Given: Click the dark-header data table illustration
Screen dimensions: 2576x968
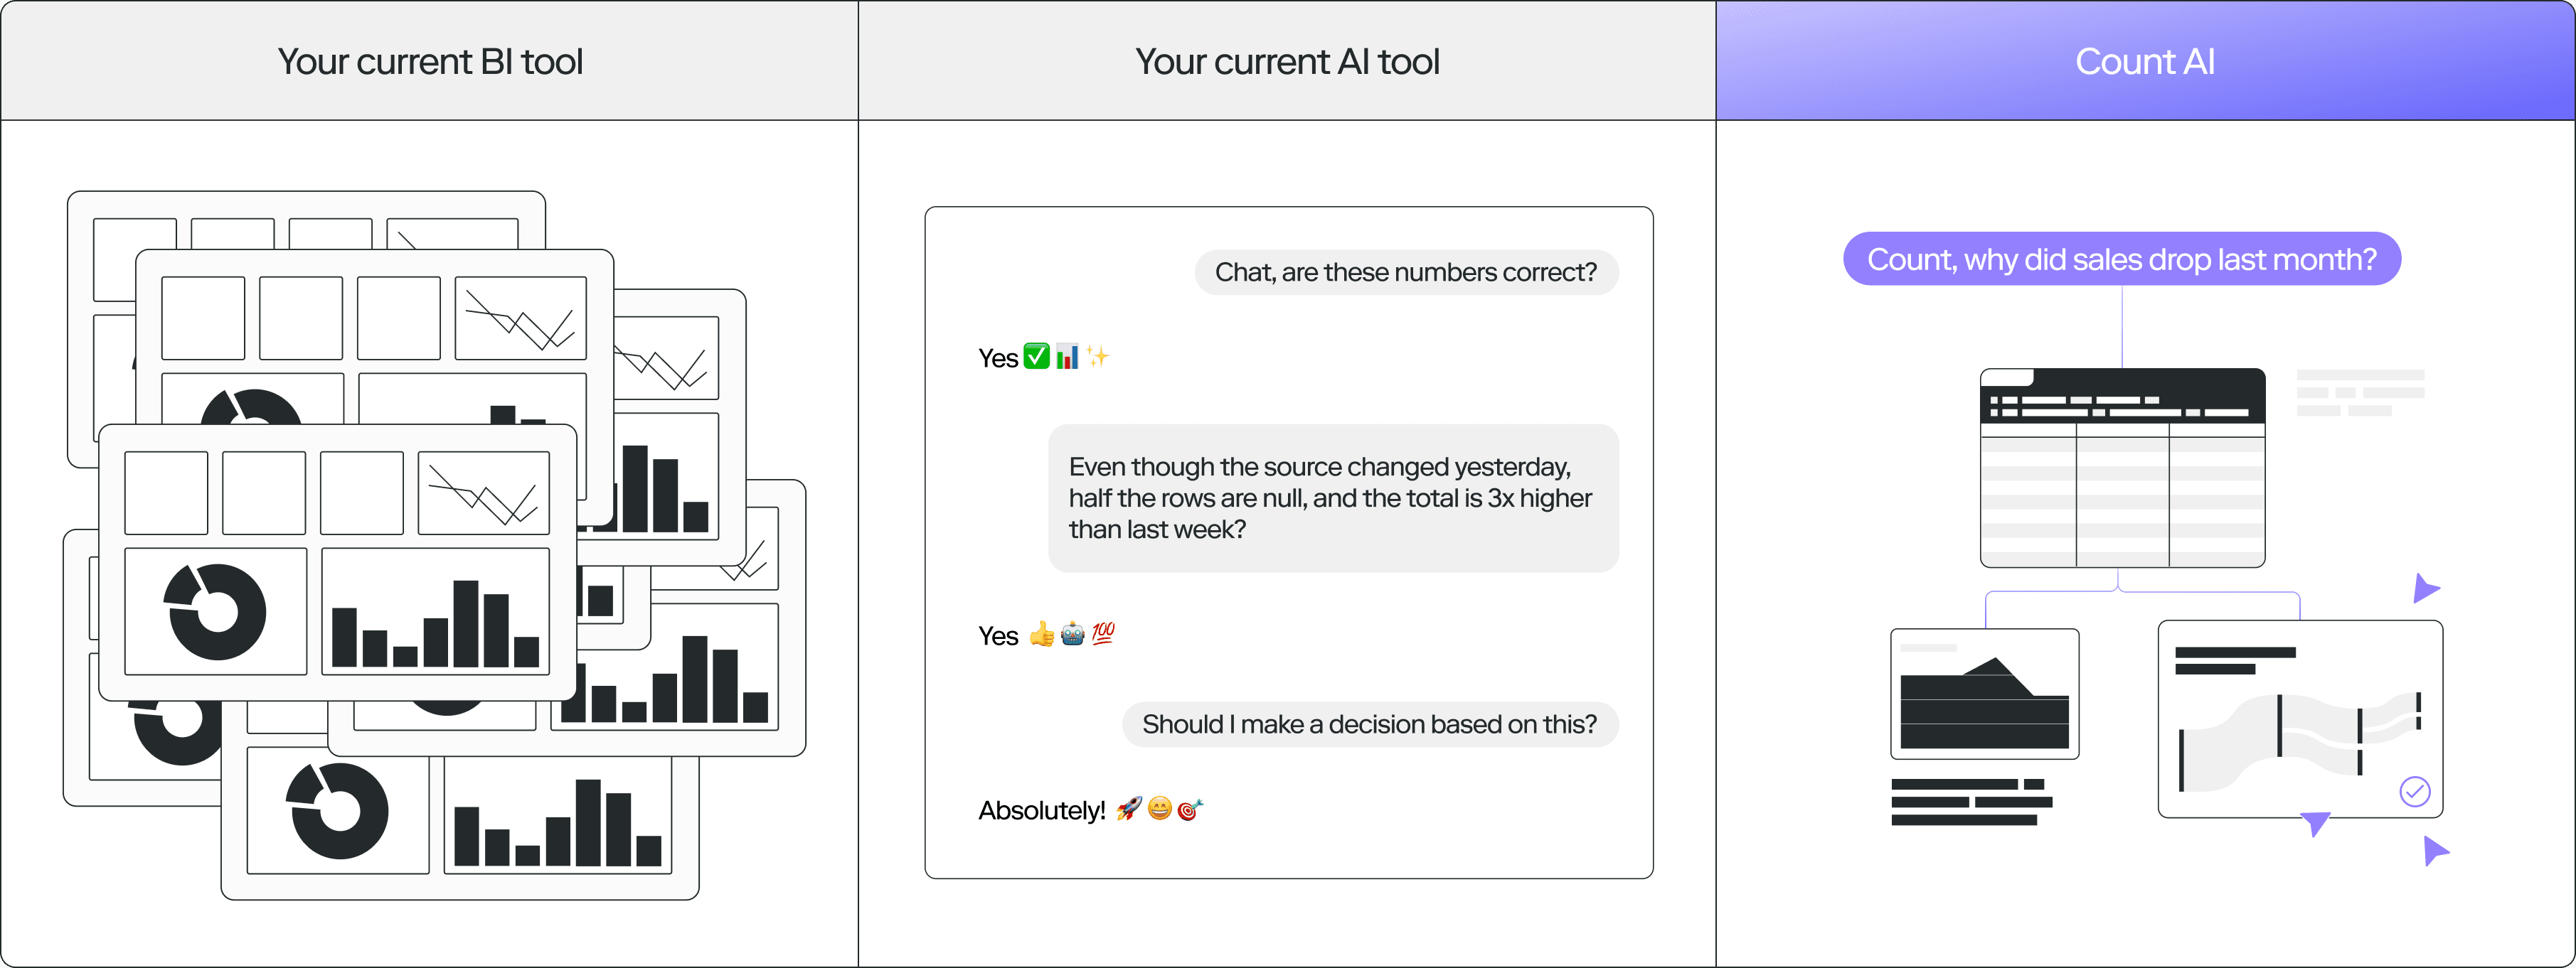Looking at the screenshot, I should pos(2122,468).
